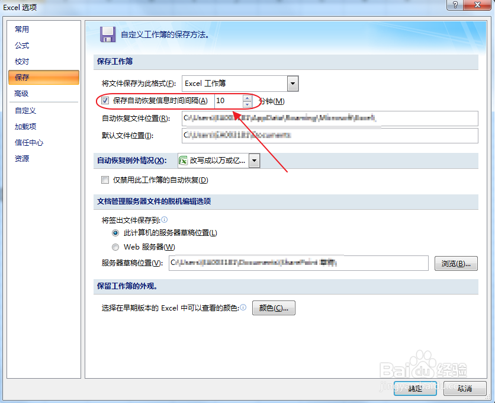Open the 颜色(C)... button
The width and height of the screenshot is (495, 403).
[274, 308]
